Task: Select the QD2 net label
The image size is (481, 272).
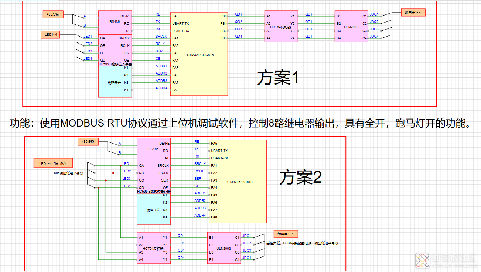Action: pos(239,22)
